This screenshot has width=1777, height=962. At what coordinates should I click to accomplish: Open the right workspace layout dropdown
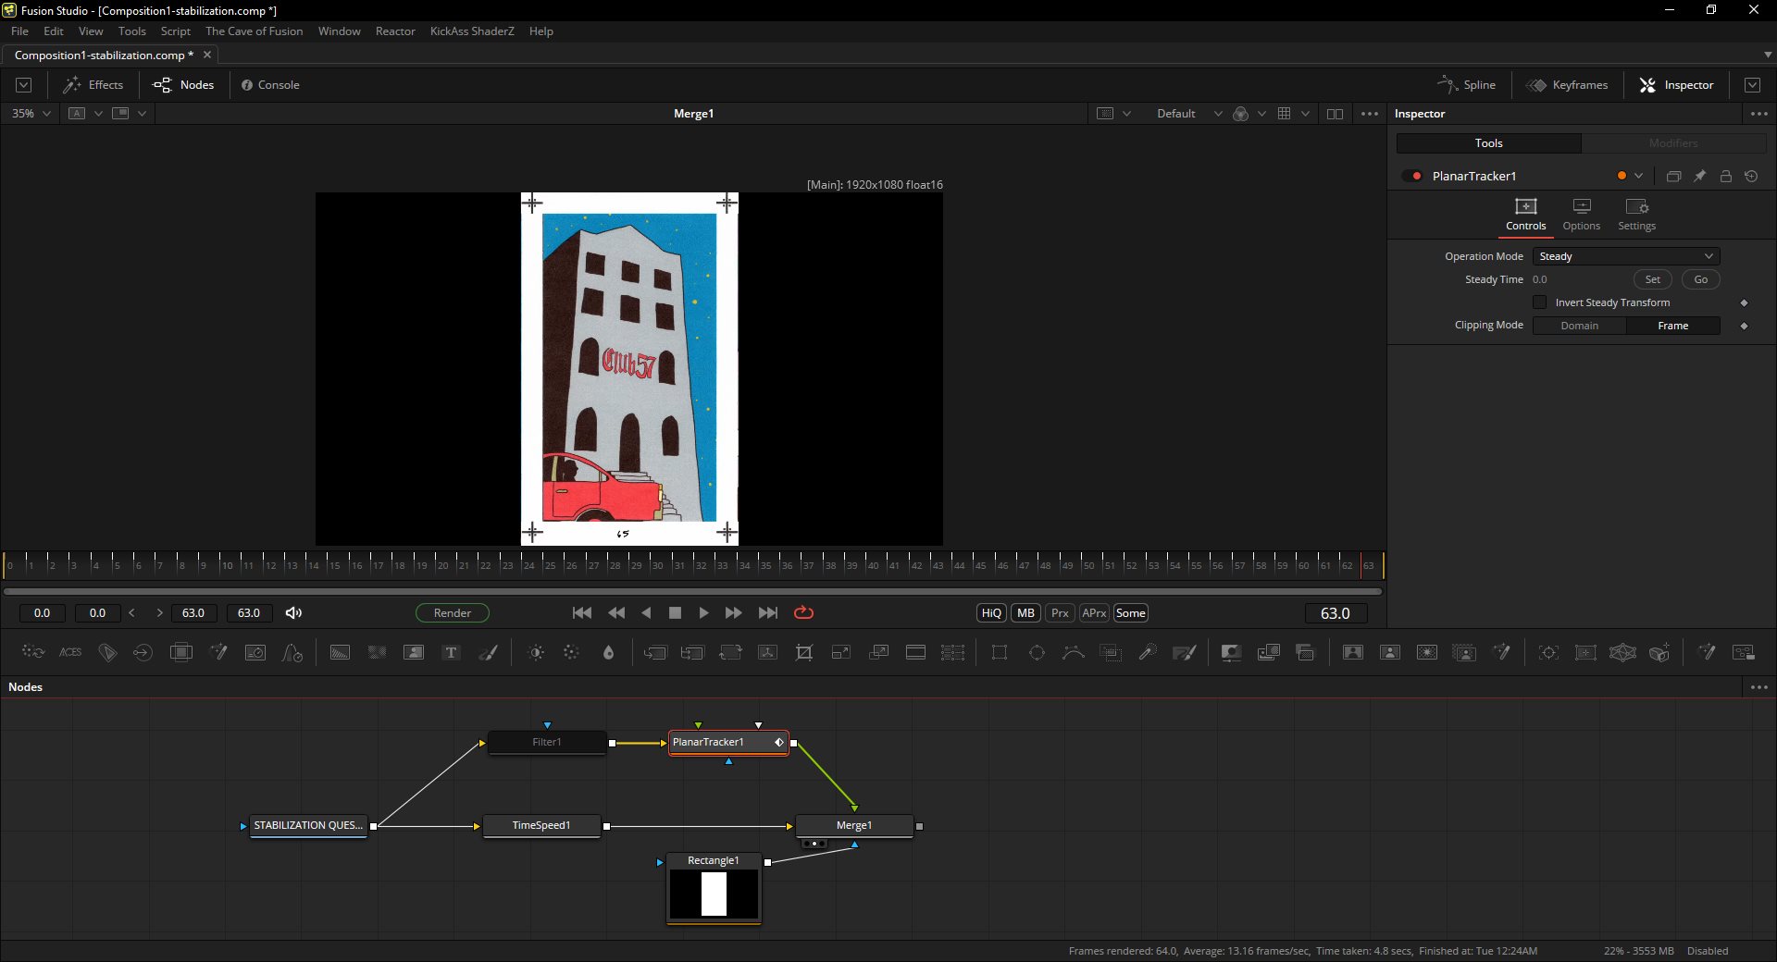(x=1752, y=85)
